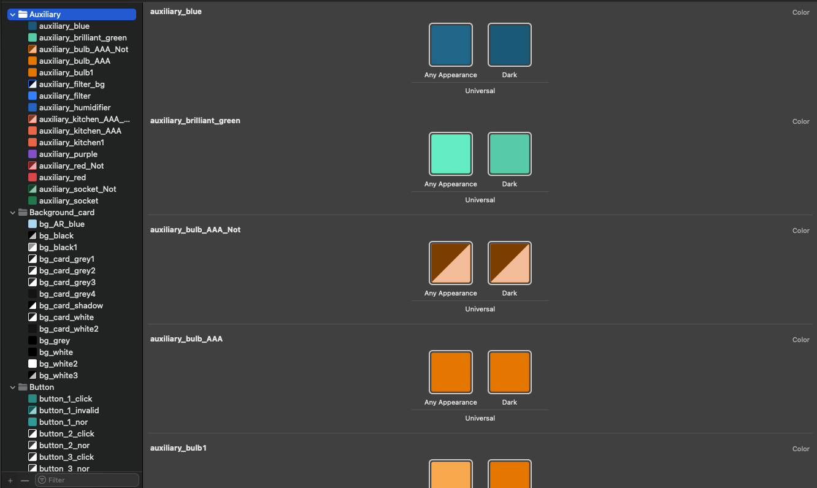This screenshot has height=488, width=817.
Task: Click the add asset plus button
Action: pos(10,481)
